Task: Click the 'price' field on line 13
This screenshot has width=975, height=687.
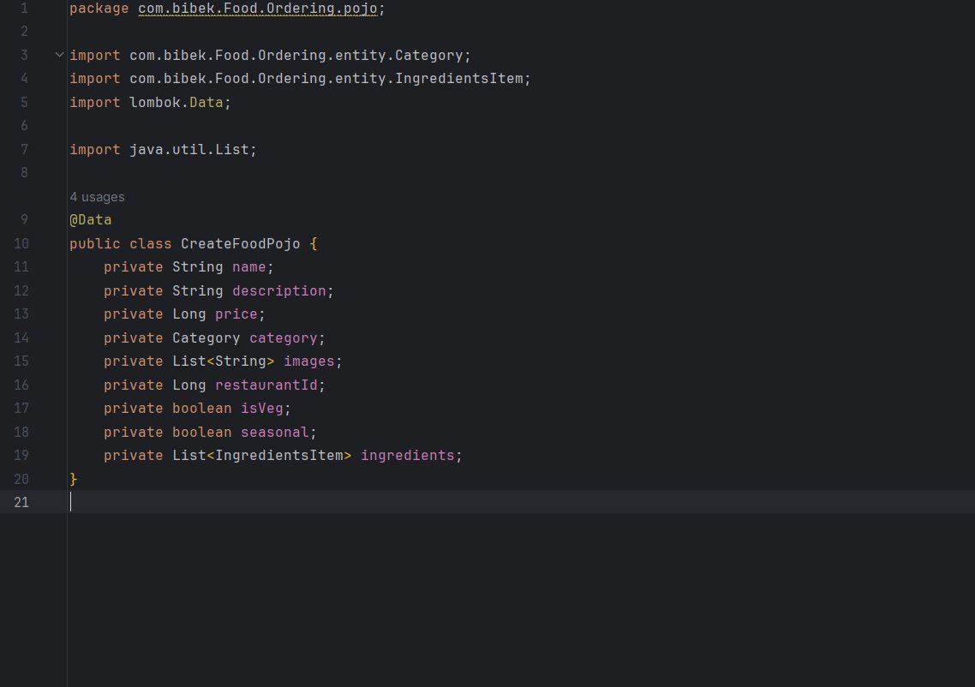Action: pyautogui.click(x=236, y=314)
